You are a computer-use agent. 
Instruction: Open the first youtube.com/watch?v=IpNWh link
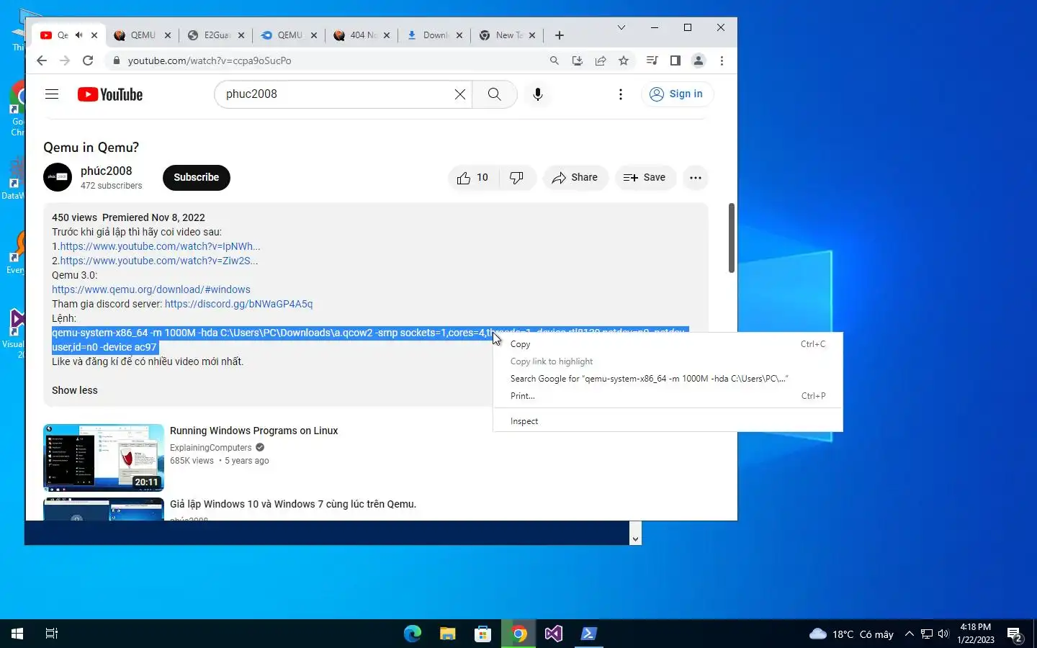click(x=160, y=246)
